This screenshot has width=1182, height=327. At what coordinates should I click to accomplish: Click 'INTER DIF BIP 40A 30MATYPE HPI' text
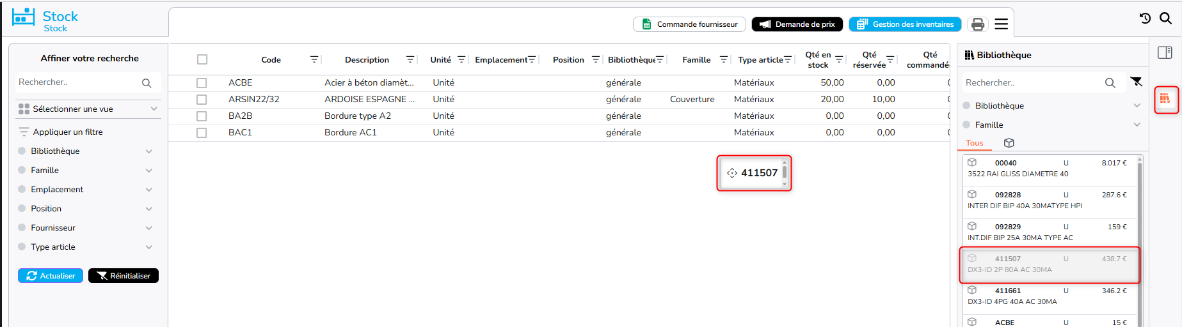pyautogui.click(x=1025, y=206)
